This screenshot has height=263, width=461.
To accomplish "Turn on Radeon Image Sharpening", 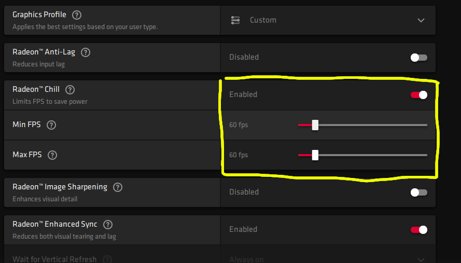I will [x=418, y=192].
